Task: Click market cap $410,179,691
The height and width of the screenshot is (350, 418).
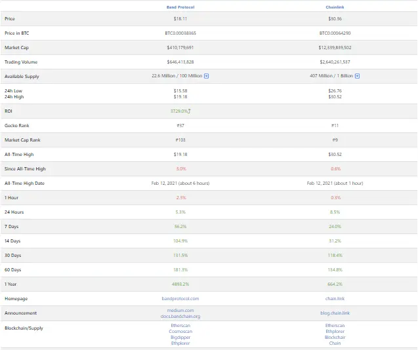Action: click(180, 47)
